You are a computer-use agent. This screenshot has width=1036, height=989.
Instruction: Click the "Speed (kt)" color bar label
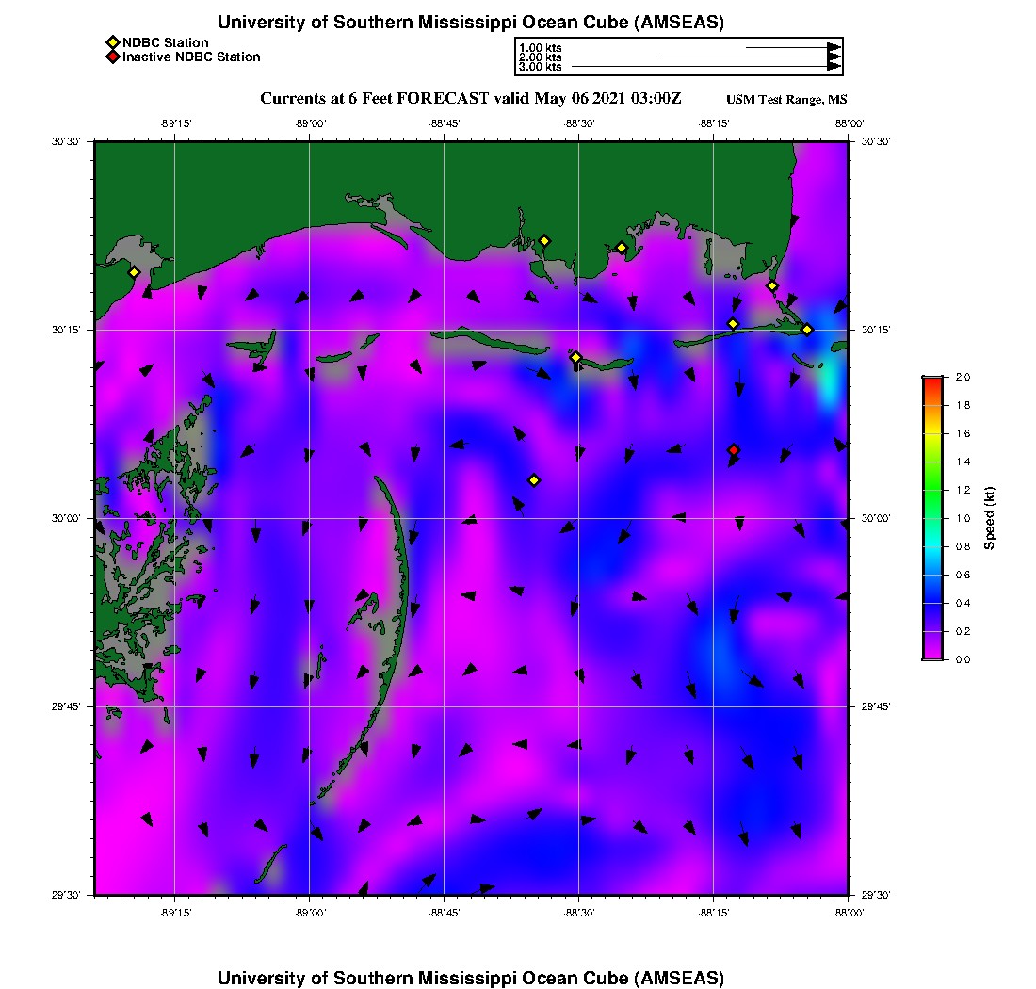(989, 518)
